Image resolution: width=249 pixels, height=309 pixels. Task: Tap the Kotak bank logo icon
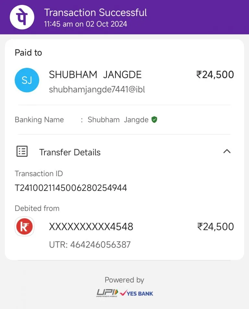(x=24, y=227)
